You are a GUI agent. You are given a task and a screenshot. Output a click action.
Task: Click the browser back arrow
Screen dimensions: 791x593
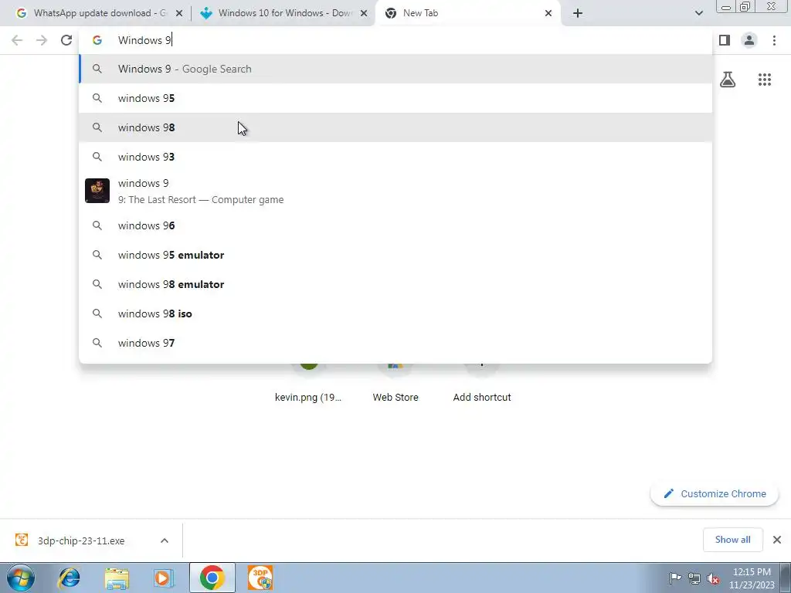pyautogui.click(x=17, y=40)
